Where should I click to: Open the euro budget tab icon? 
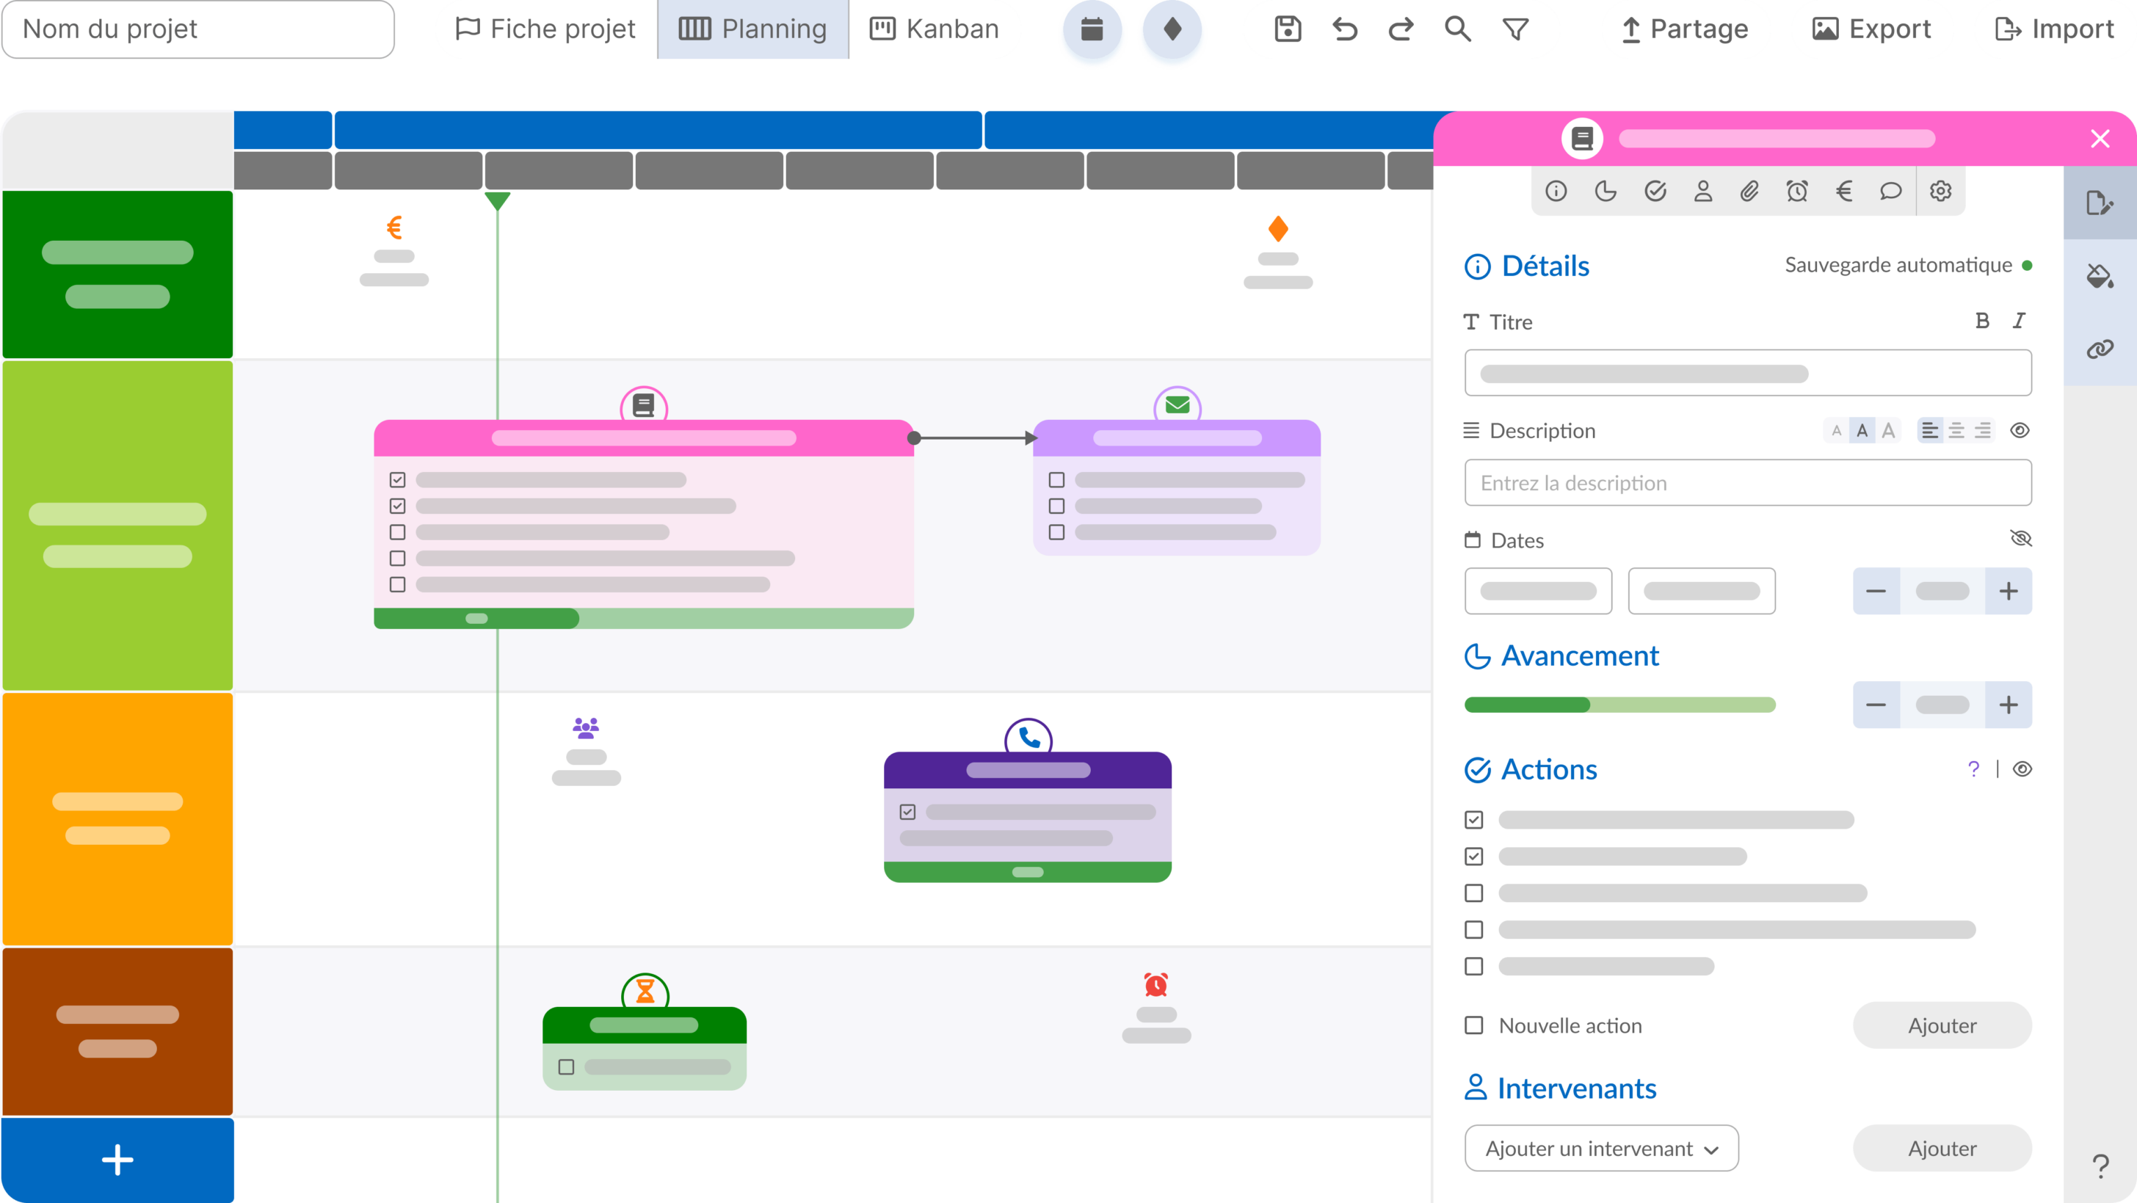point(1844,192)
